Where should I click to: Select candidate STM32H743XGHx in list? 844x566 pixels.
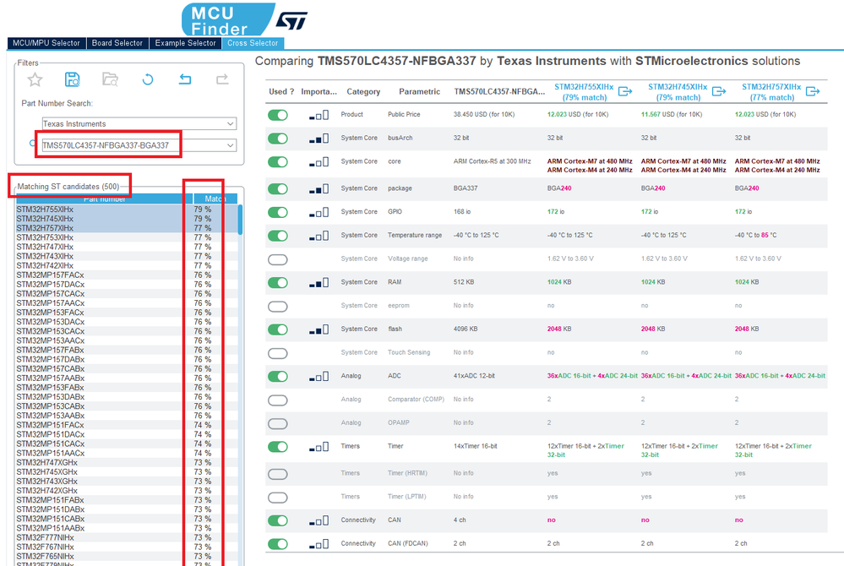(x=127, y=481)
